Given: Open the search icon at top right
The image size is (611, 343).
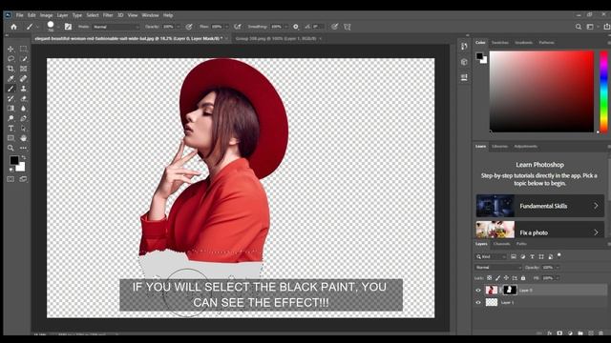Looking at the screenshot, I should (x=579, y=27).
